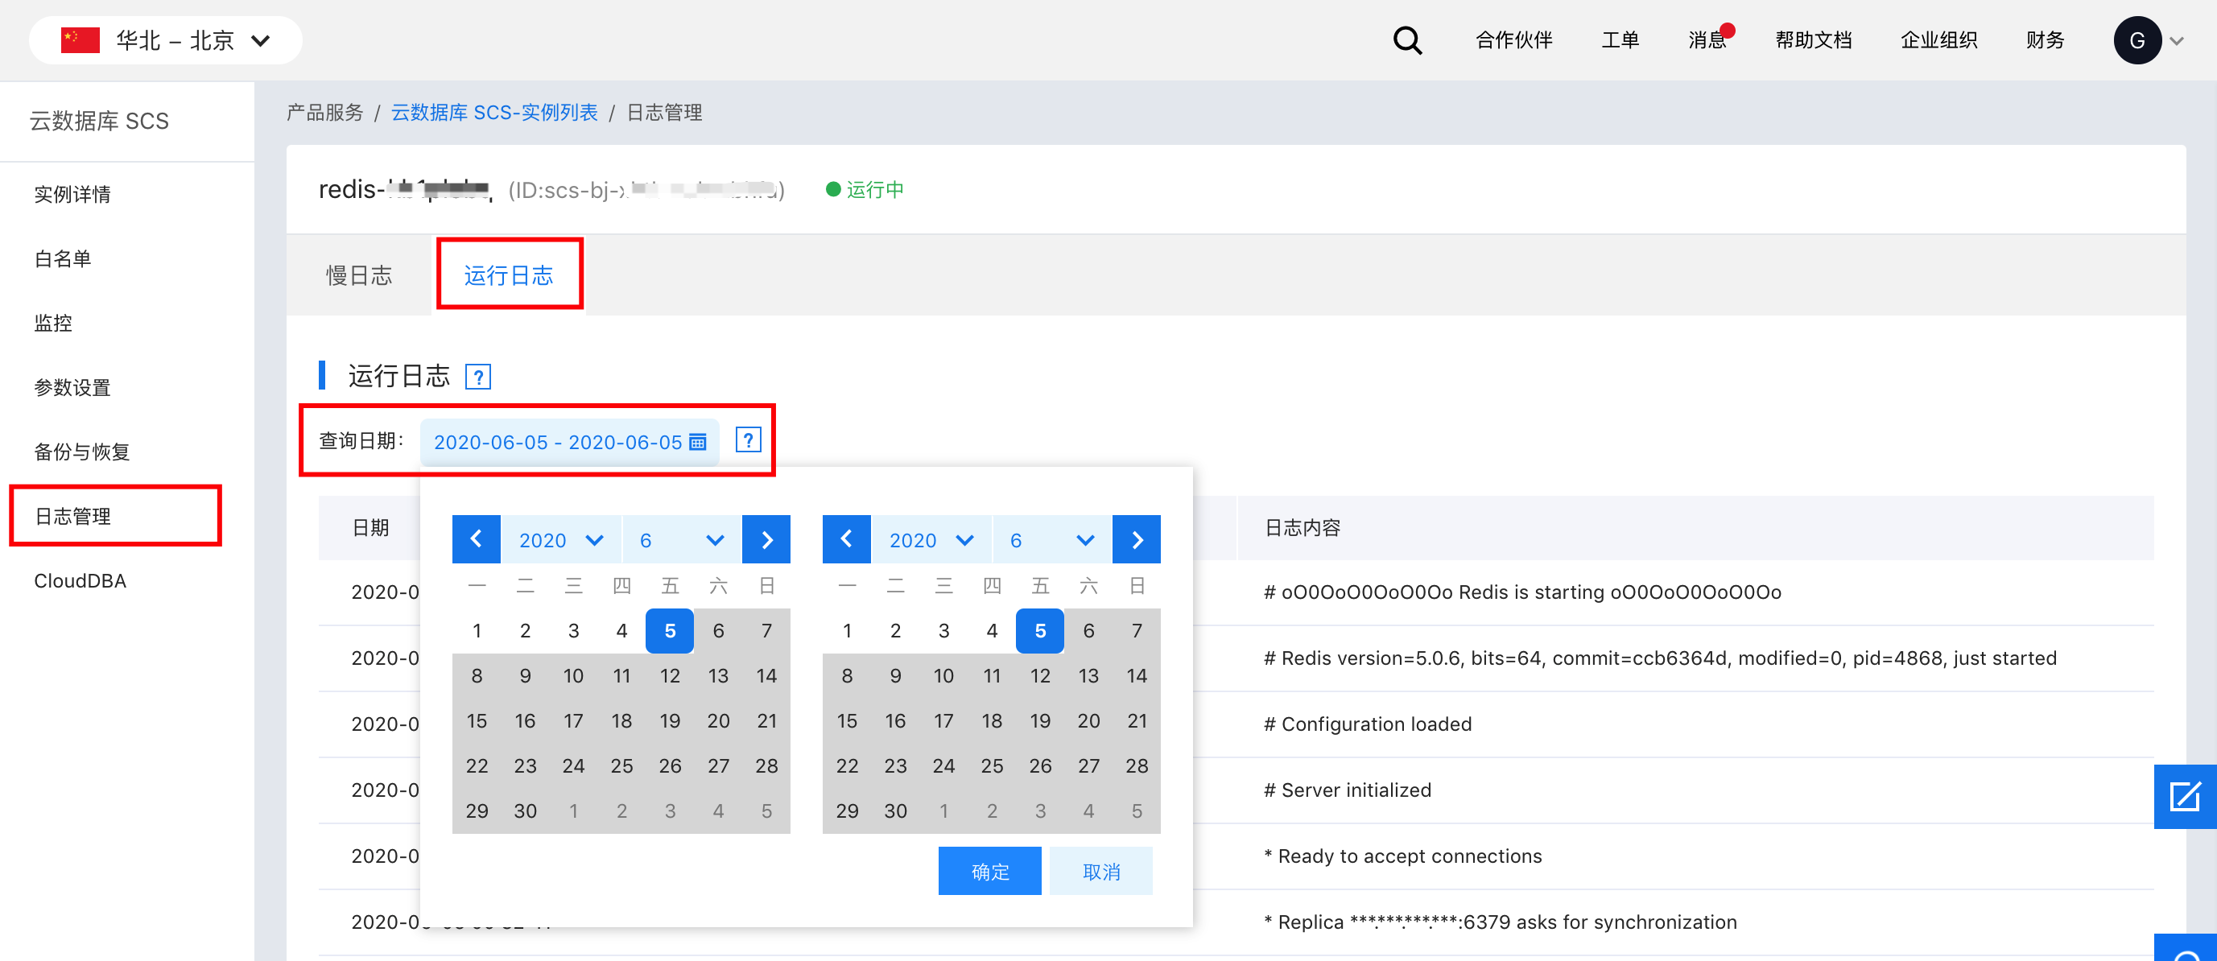Click the 日期 column header
Viewport: 2217px width, 961px height.
[x=371, y=527]
